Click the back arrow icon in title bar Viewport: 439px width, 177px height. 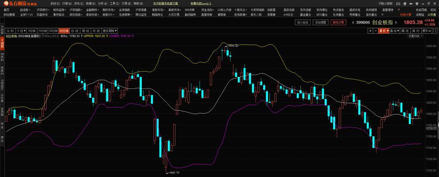coord(411,4)
